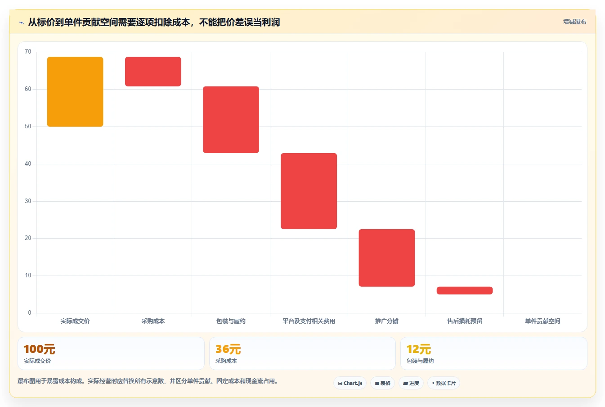The image size is (605, 407).
Task: Click the 平台及支付相关费用 x-axis label
Action: pos(309,321)
